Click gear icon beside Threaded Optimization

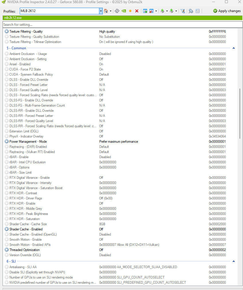coord(7,250)
